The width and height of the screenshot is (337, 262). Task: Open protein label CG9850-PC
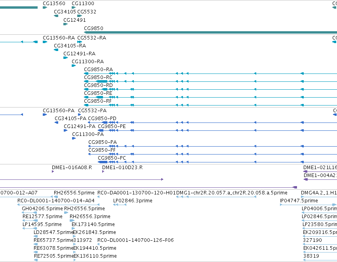coord(112,158)
